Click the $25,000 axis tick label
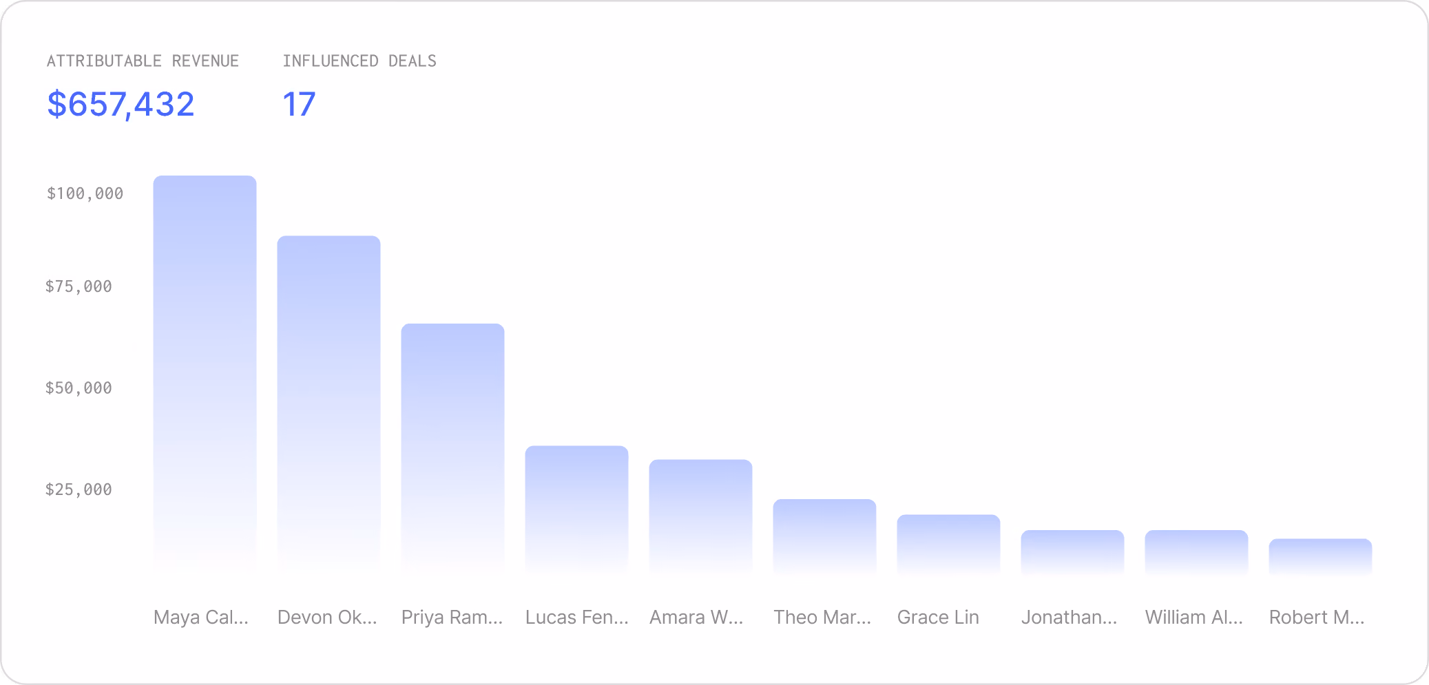The height and width of the screenshot is (685, 1429). 79,489
